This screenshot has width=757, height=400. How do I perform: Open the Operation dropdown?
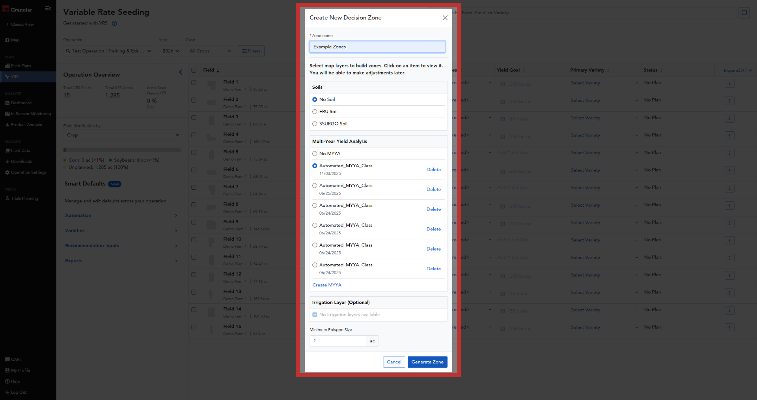point(108,51)
